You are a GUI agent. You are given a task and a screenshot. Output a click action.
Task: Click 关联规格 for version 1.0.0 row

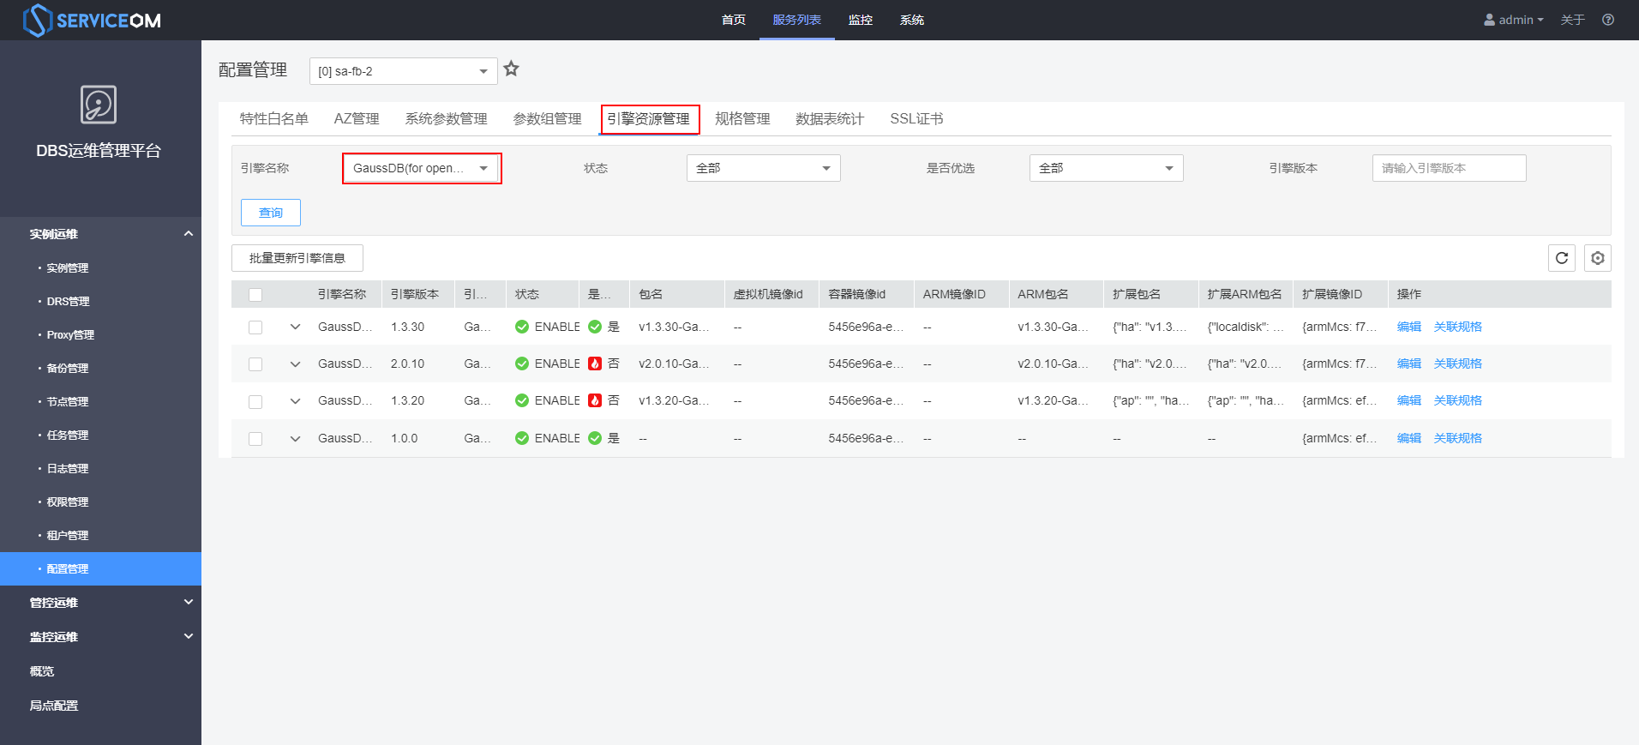point(1458,438)
